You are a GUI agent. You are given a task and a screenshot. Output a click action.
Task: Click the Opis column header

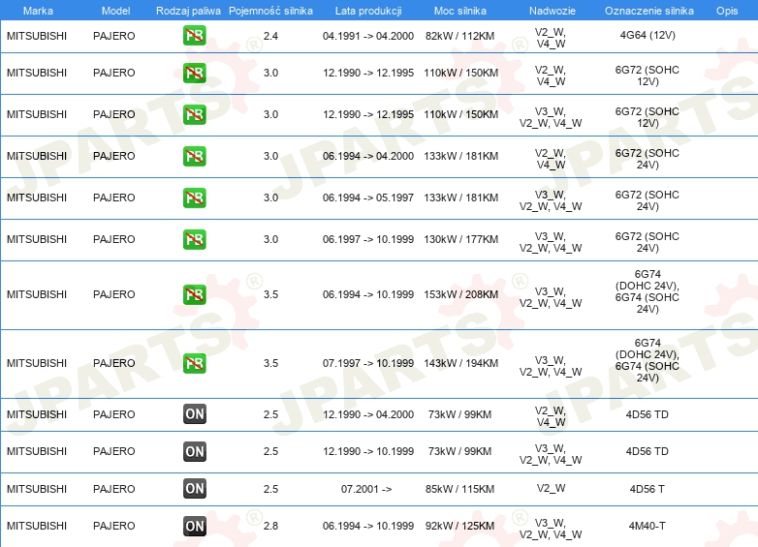(x=727, y=11)
